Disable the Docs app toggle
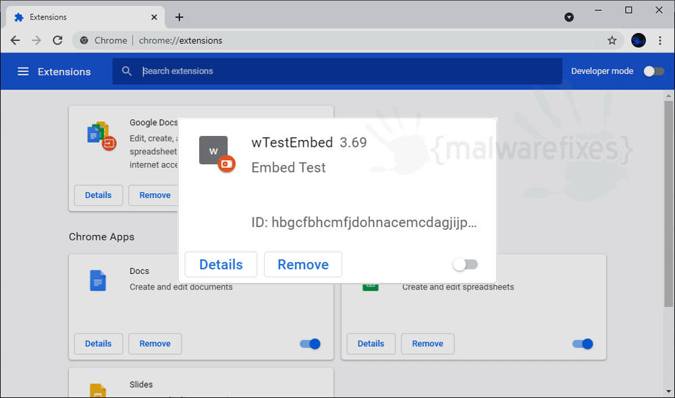This screenshot has height=398, width=675. pos(310,344)
